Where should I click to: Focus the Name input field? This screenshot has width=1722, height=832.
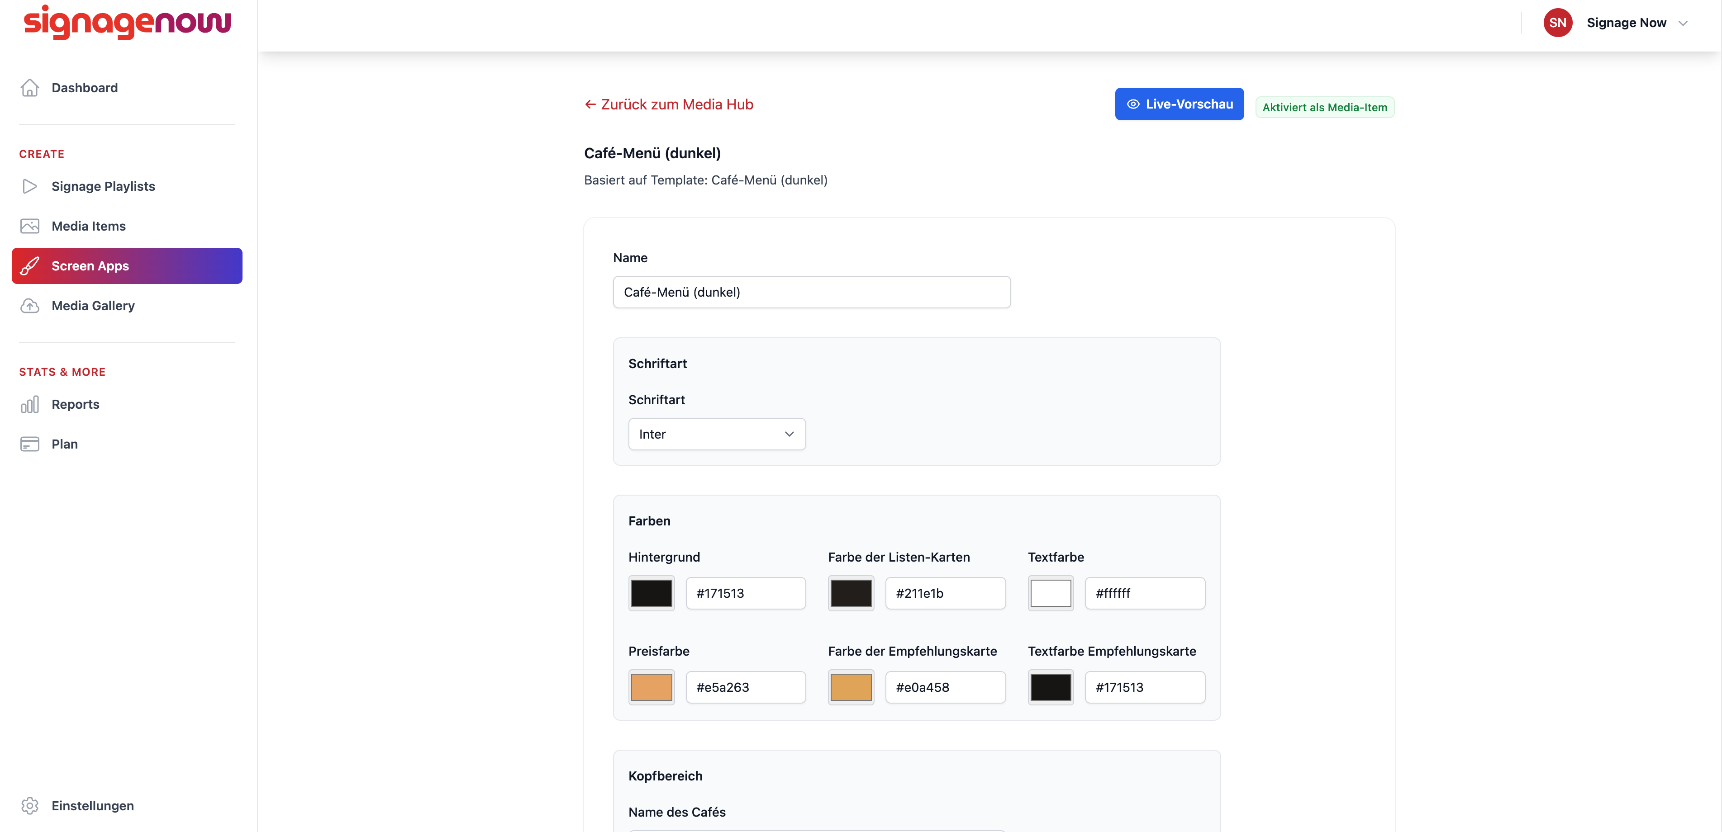tap(812, 292)
